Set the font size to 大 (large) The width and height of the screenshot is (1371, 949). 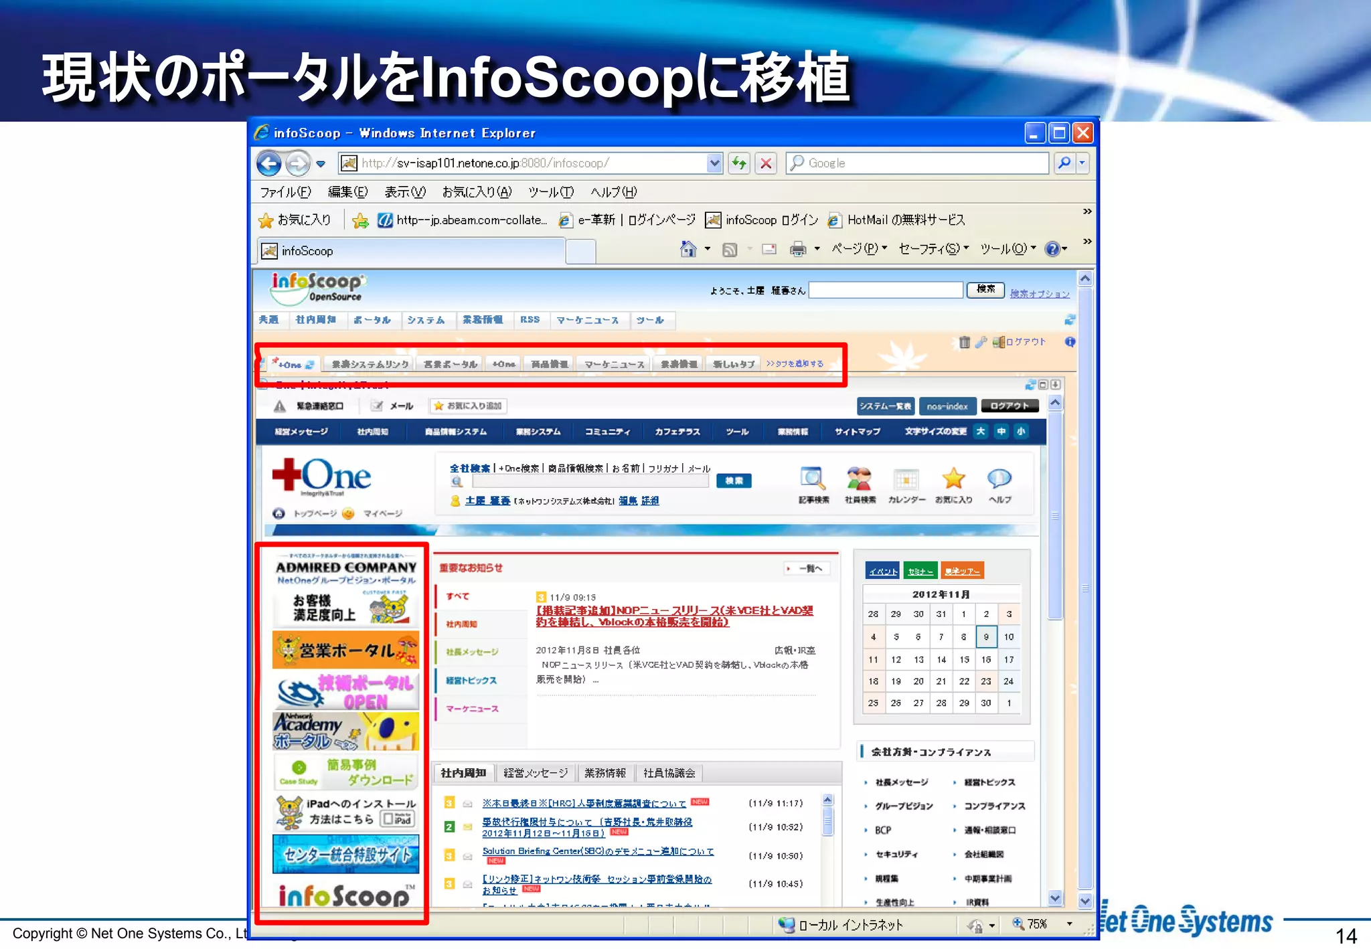tap(981, 432)
